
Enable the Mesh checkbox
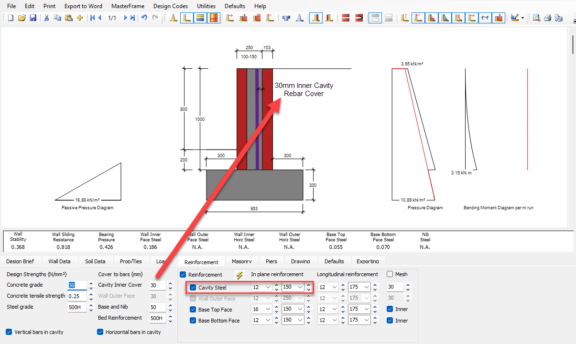pos(390,274)
